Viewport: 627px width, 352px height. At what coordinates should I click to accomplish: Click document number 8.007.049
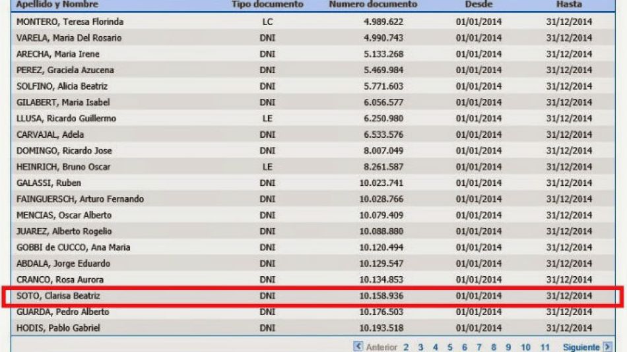[x=383, y=151]
